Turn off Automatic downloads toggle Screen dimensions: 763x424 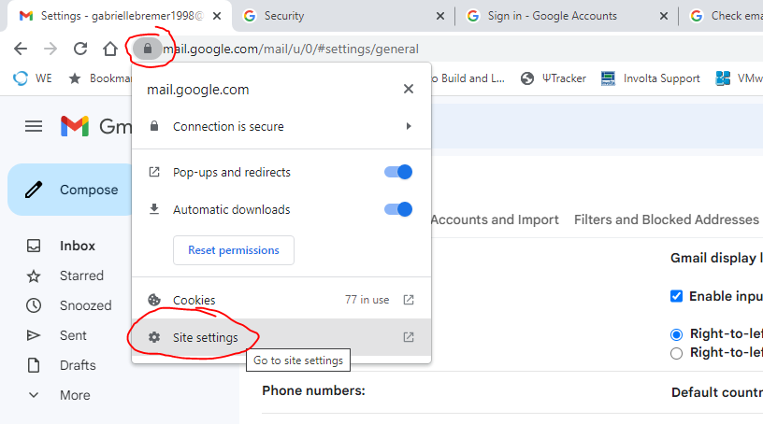(398, 209)
